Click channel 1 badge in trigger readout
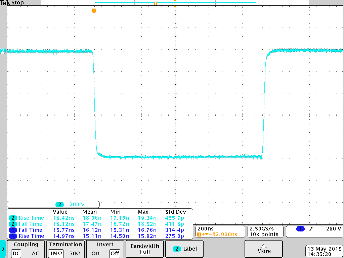 tap(300, 229)
